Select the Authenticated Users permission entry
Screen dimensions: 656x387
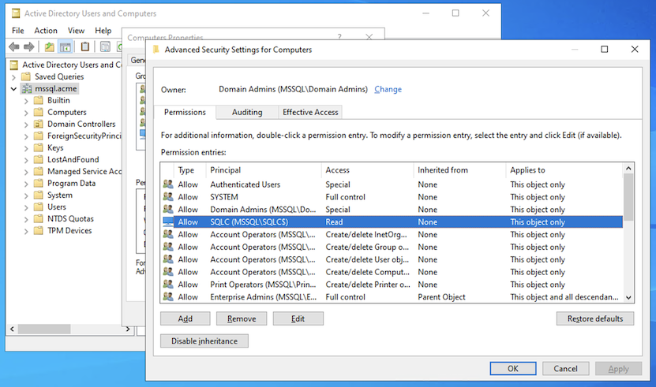392,184
